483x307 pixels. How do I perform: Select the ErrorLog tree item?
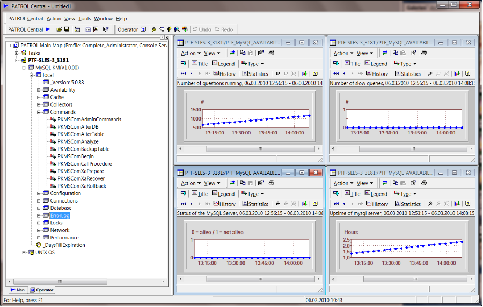click(60, 215)
